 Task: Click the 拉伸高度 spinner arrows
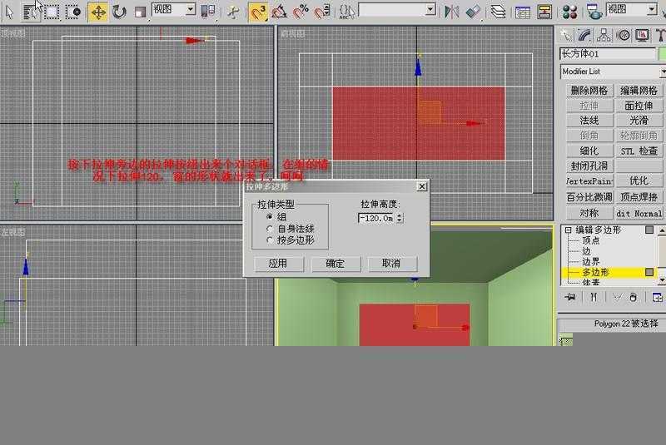click(x=400, y=218)
